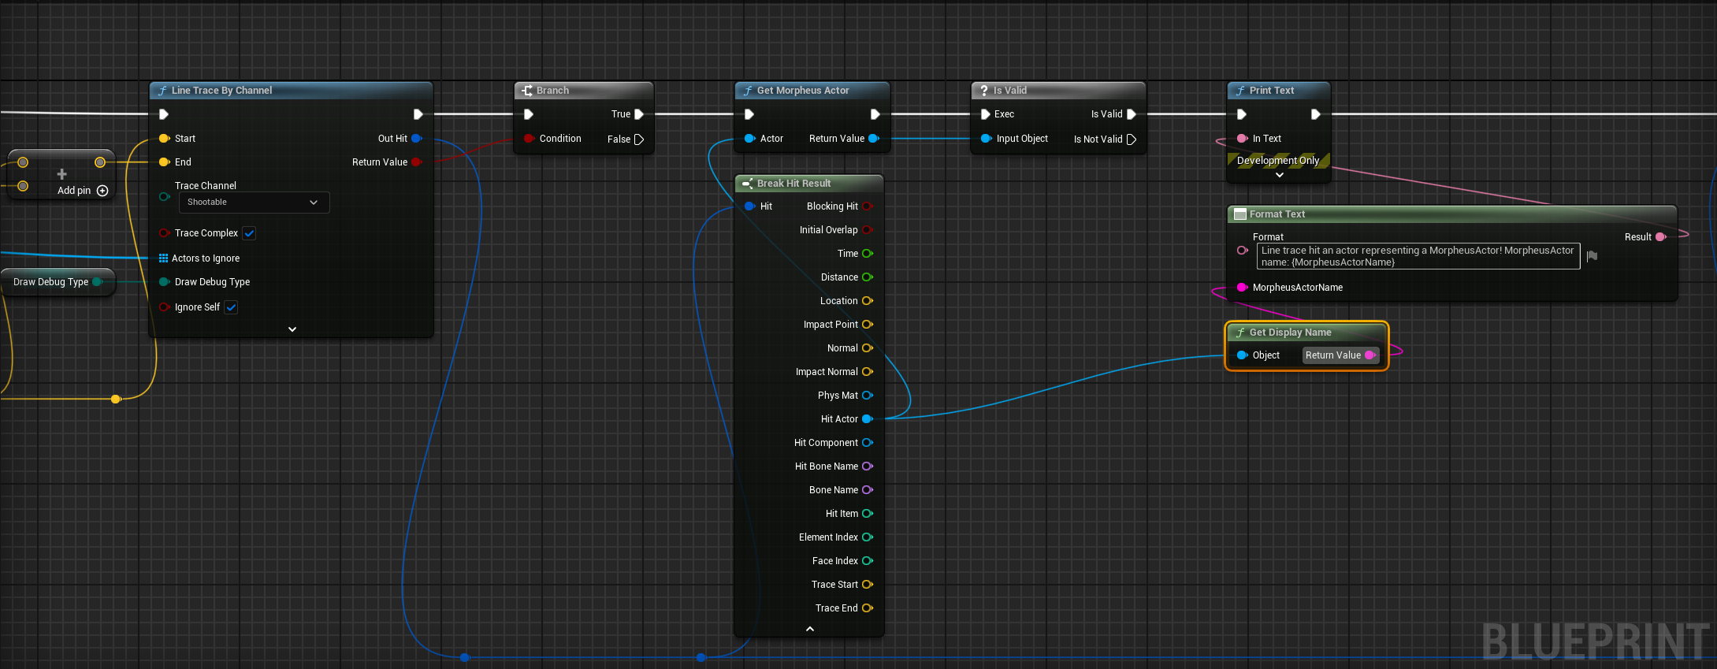Select the Get Morpheus Actor node title

803,91
